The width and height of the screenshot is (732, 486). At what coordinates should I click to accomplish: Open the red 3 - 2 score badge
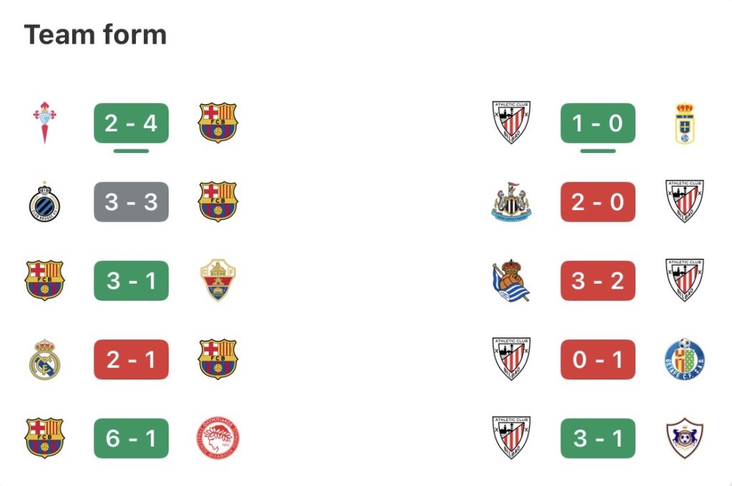coord(598,280)
